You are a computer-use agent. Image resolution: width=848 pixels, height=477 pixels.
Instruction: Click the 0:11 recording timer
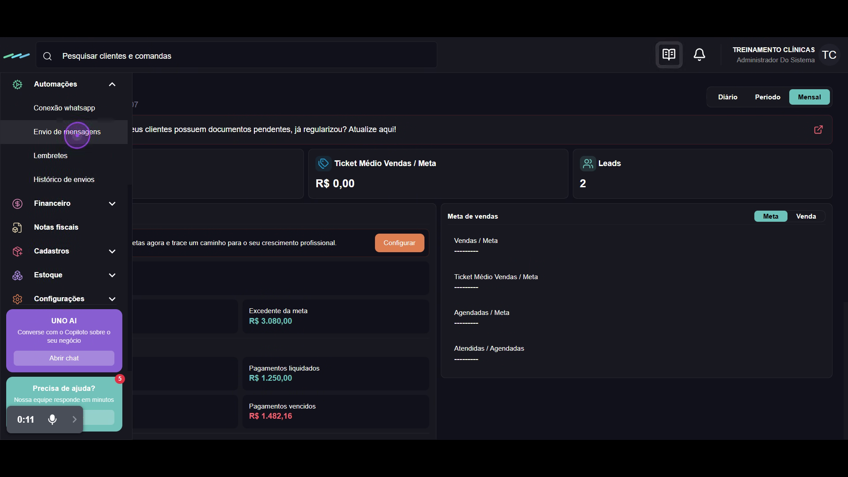point(26,420)
